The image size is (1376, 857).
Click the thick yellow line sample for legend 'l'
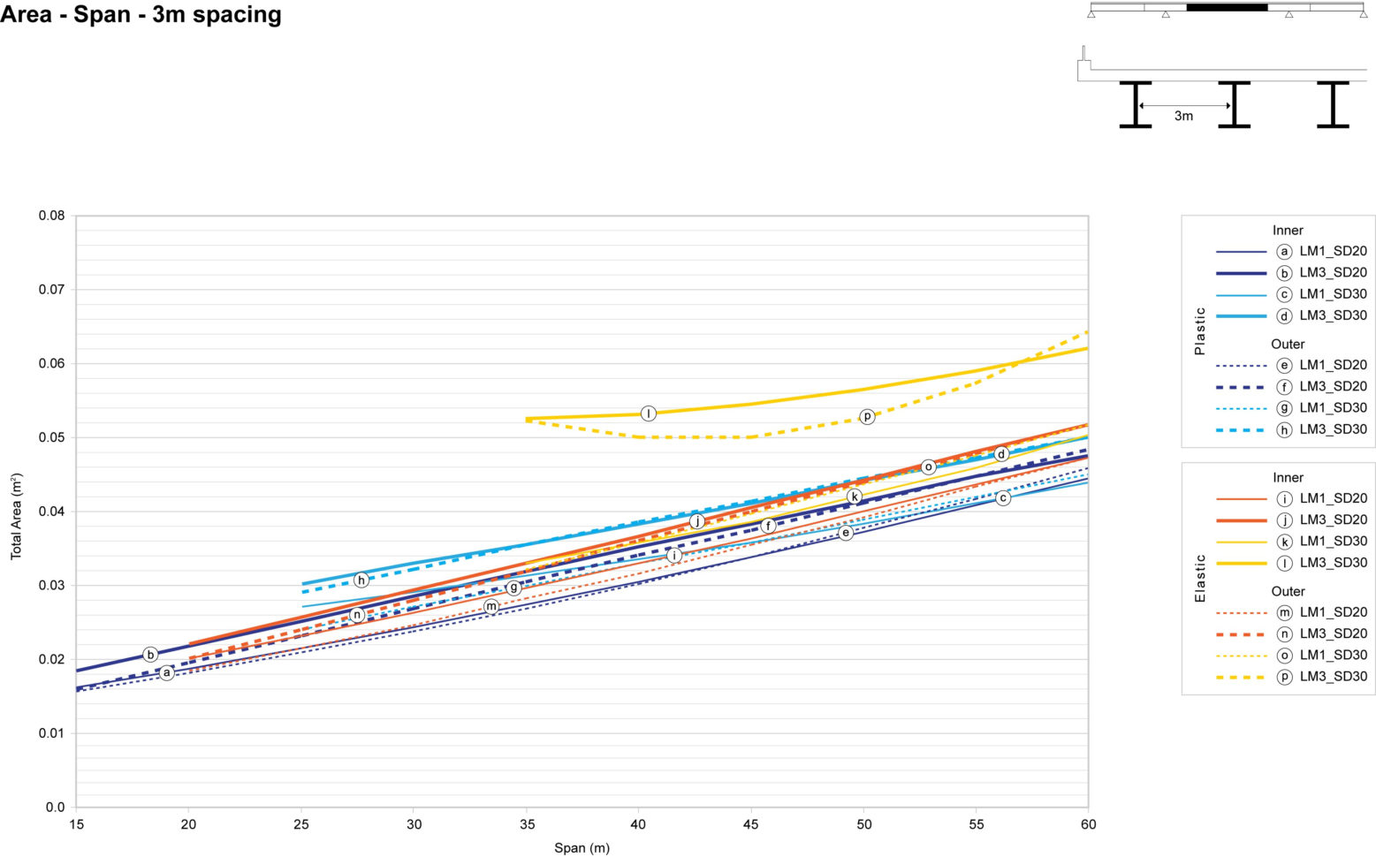click(1241, 563)
